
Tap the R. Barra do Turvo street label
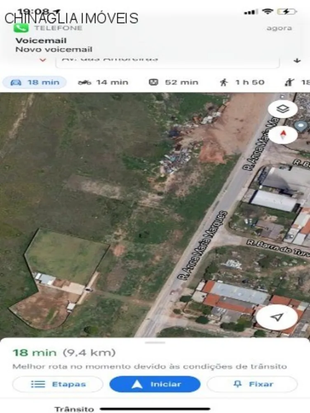click(x=278, y=248)
